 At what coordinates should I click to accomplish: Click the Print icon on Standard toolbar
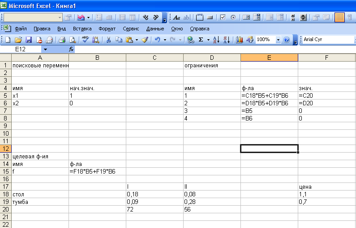coord(62,40)
